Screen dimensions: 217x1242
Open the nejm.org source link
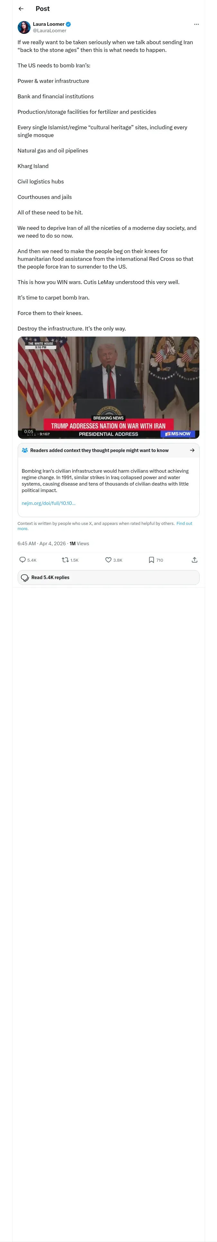(48, 503)
